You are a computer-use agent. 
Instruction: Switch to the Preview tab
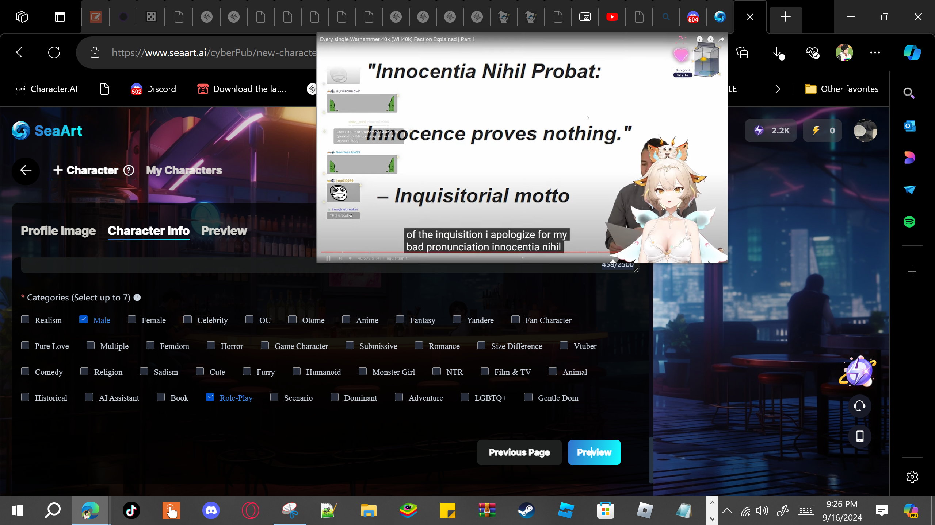point(224,231)
